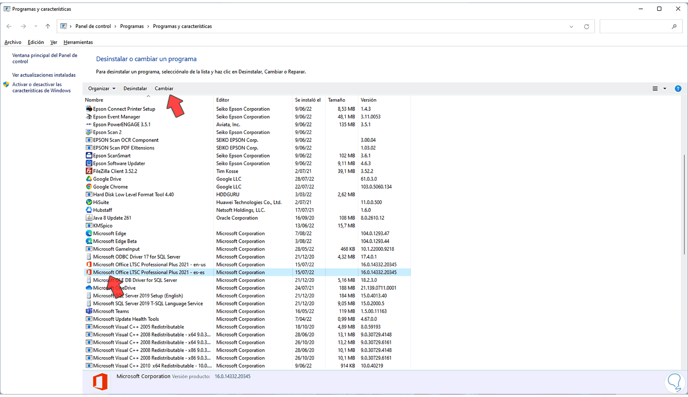Sort by the Versión column header
This screenshot has height=397, width=688.
[384, 100]
